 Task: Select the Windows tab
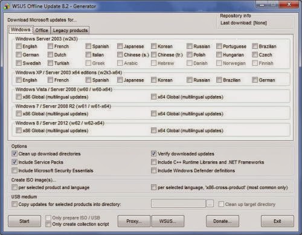(21, 30)
